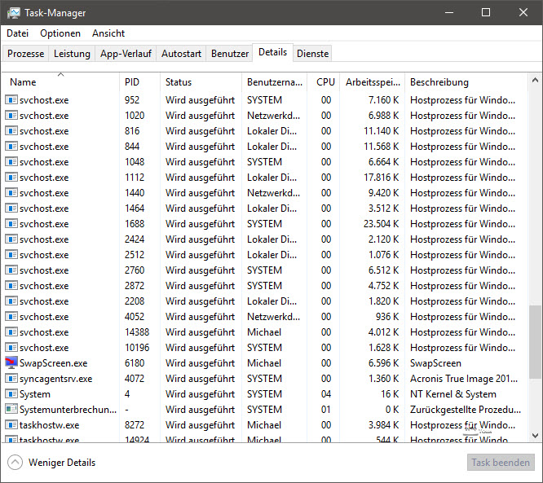This screenshot has height=483, width=543.
Task: Click the svchost.exe icon for PID 1688
Action: (x=11, y=224)
